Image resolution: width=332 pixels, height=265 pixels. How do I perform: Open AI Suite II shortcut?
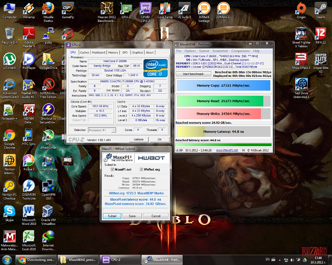[184, 11]
